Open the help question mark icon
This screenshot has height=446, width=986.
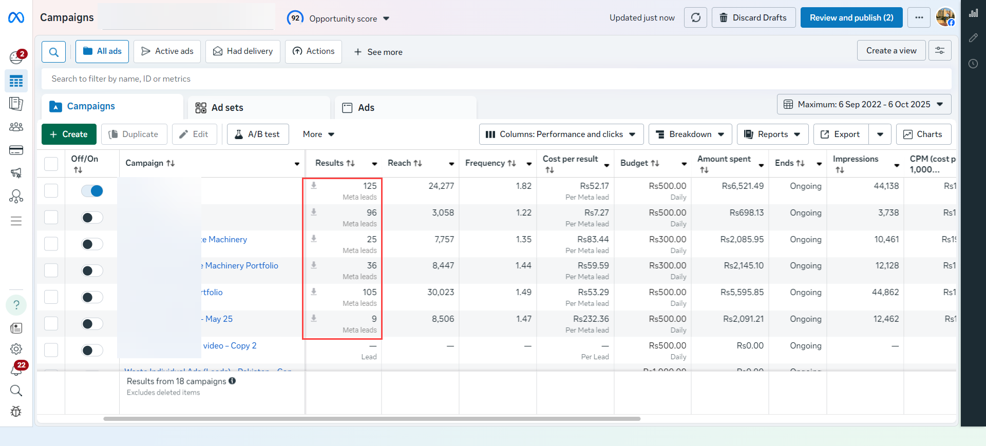(16, 305)
